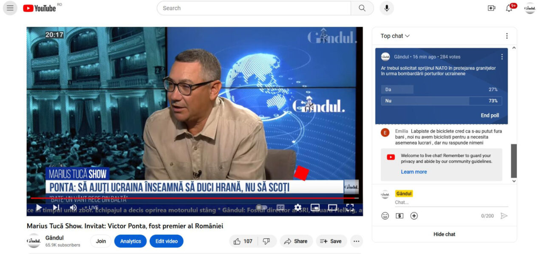
Task: Open the player settings gear
Action: click(x=298, y=207)
